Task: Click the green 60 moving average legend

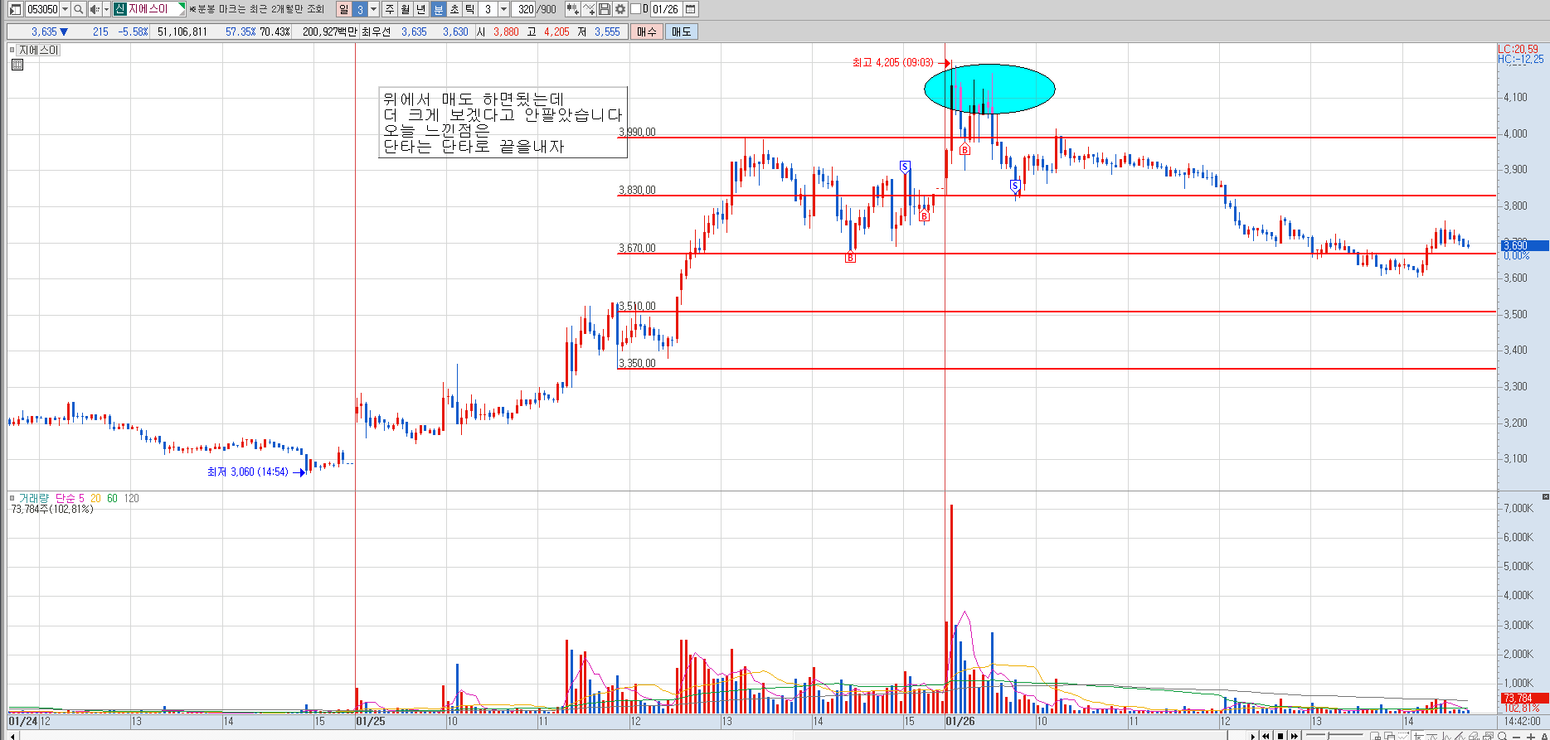Action: pyautogui.click(x=112, y=498)
